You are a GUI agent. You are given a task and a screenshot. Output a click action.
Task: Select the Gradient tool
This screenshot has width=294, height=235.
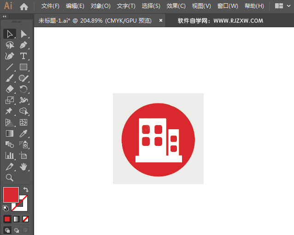(x=10, y=133)
